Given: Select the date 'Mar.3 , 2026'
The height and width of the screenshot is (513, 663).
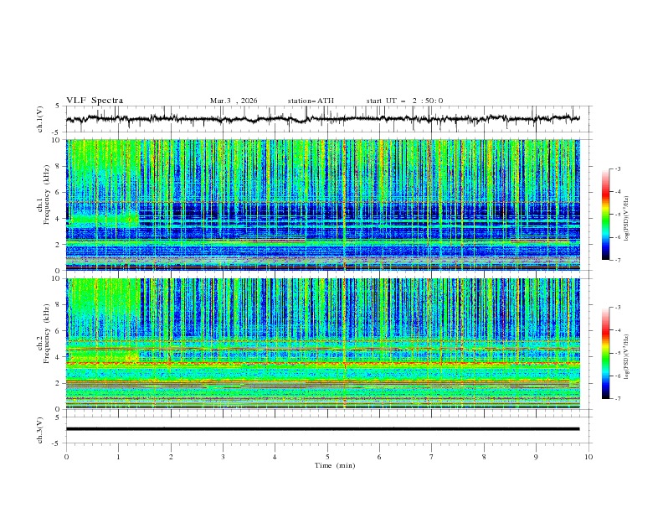Looking at the screenshot, I should pyautogui.click(x=234, y=101).
